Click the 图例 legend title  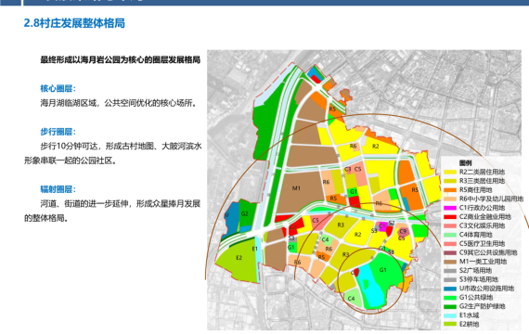coord(466,163)
